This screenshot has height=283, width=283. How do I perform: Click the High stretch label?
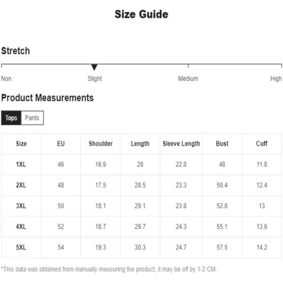[276, 79]
